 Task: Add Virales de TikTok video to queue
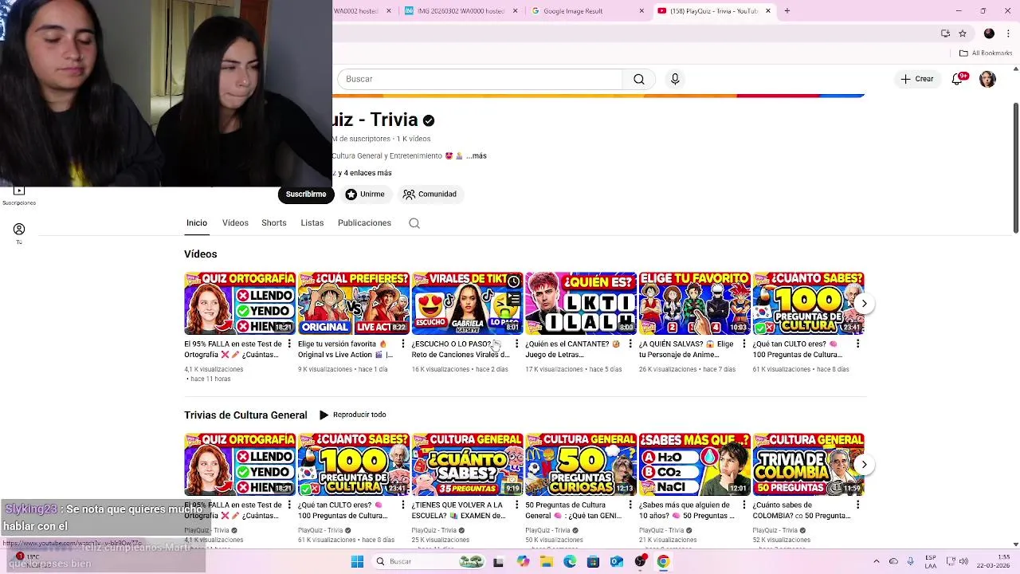[514, 299]
